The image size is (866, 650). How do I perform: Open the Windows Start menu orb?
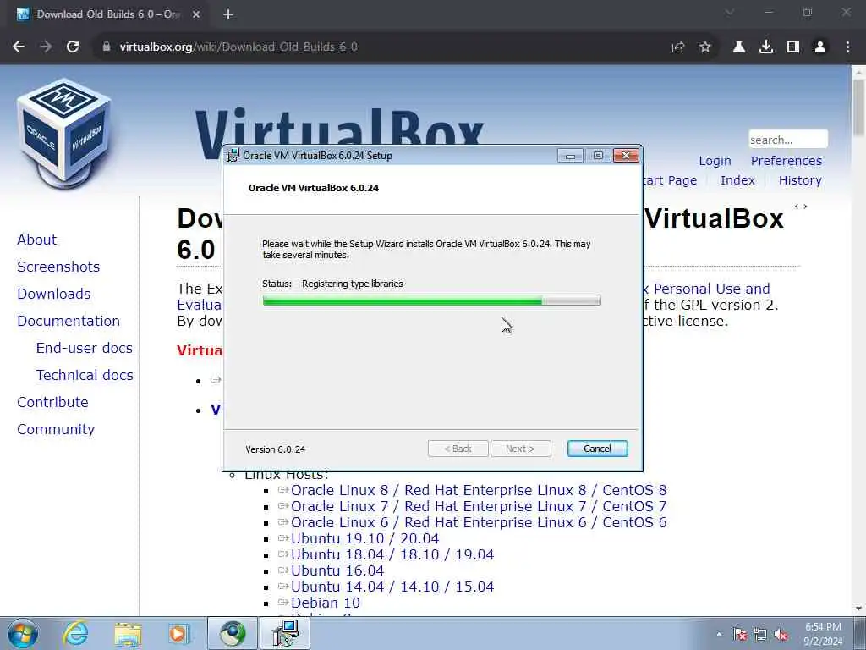[23, 633]
